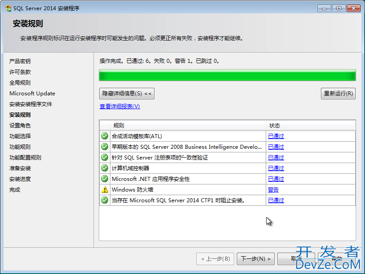The image size is (365, 274).
Task: Select 产品密钥 in the step list
Action: (20, 61)
